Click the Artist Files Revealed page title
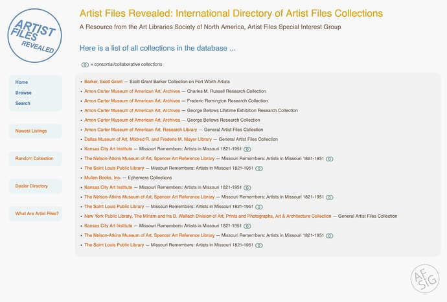Image resolution: width=447 pixels, height=302 pixels. 231,14
